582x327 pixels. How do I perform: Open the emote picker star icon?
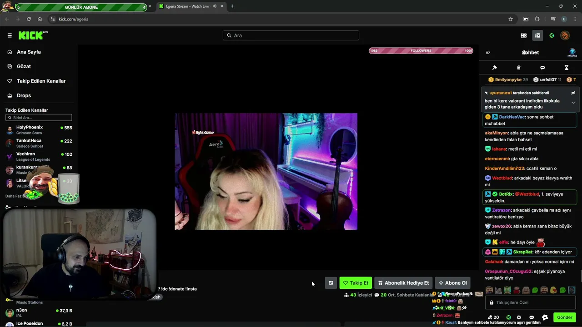click(545, 317)
